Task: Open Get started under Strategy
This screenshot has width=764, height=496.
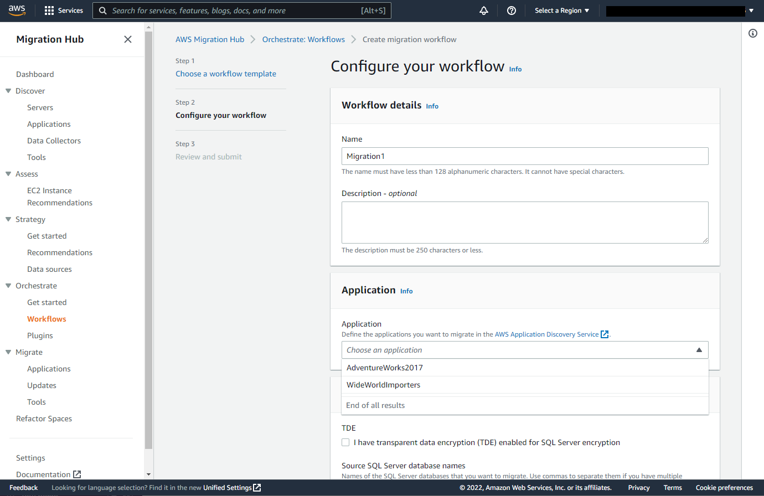Action: pyautogui.click(x=47, y=236)
